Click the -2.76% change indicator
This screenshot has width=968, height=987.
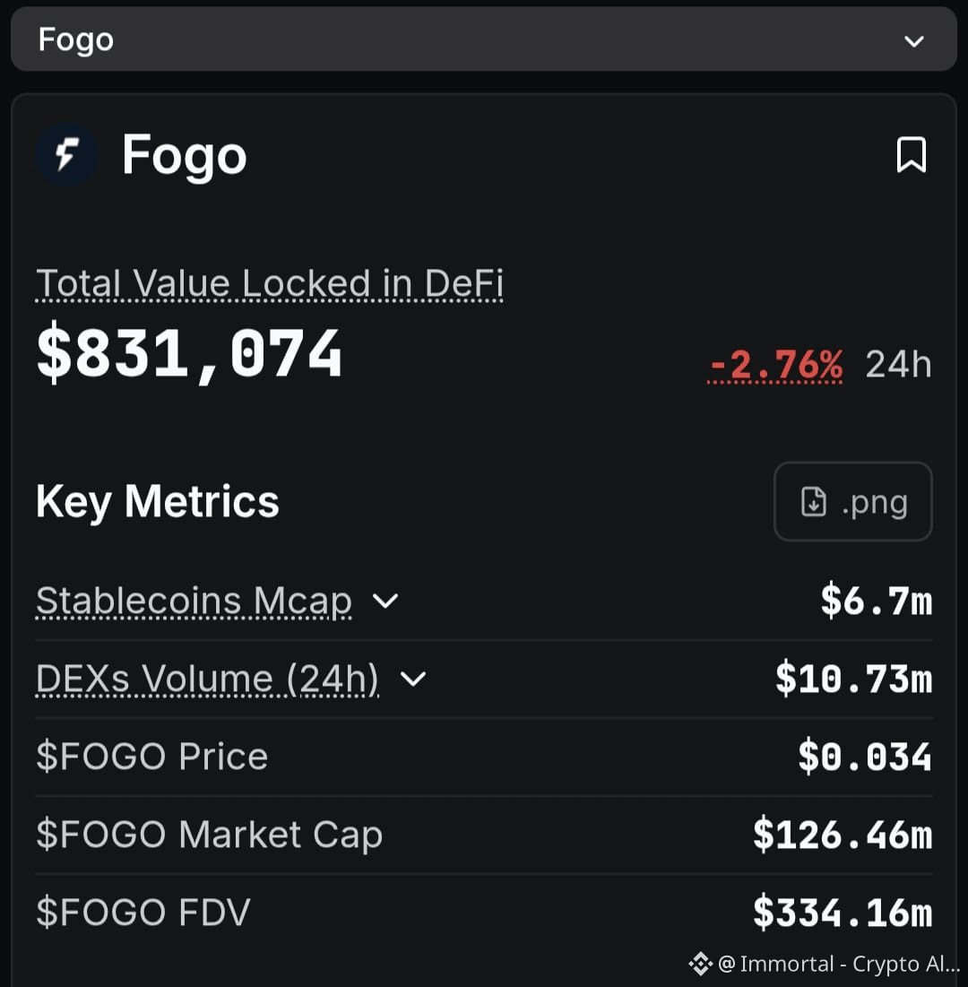[x=775, y=365]
